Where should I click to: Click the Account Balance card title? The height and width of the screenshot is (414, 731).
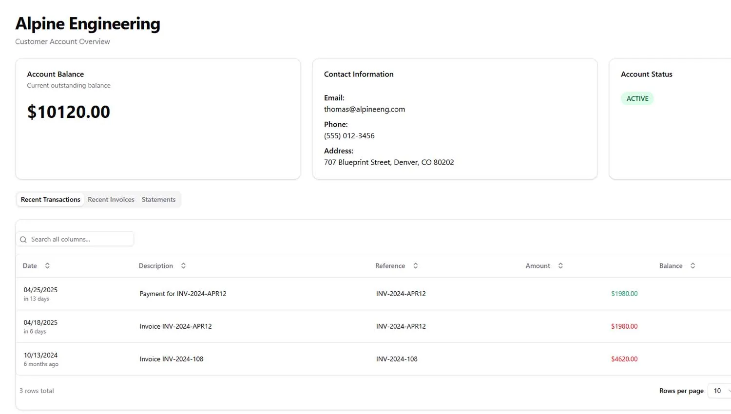(56, 74)
